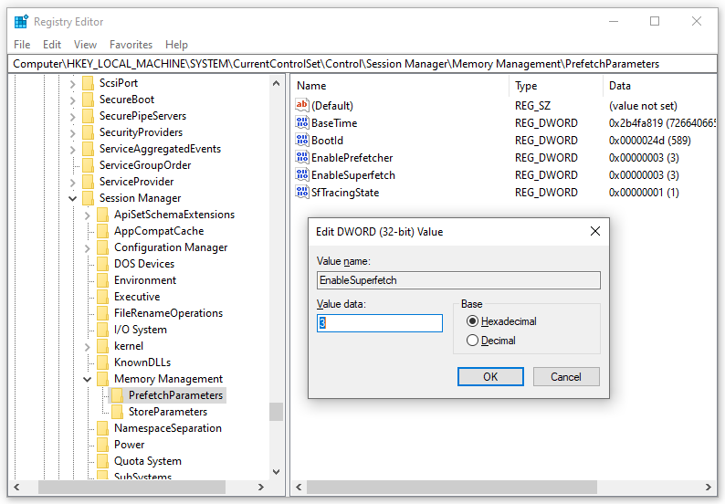Screen dimensions: 725x504
Task: Click the tree pane vertical scrollbar thumb
Action: tap(276, 412)
